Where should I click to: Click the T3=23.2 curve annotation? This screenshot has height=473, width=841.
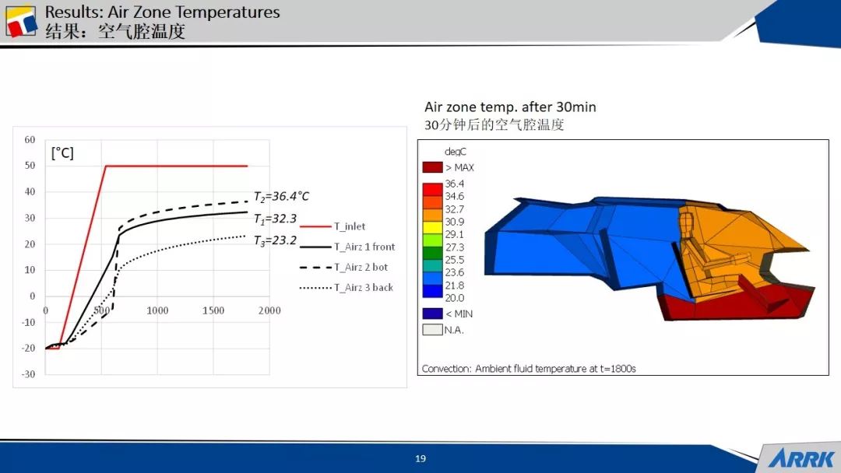(x=275, y=240)
